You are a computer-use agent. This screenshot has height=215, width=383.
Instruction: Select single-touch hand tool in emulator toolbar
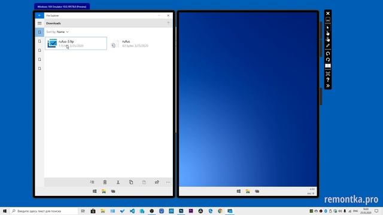tap(328, 33)
